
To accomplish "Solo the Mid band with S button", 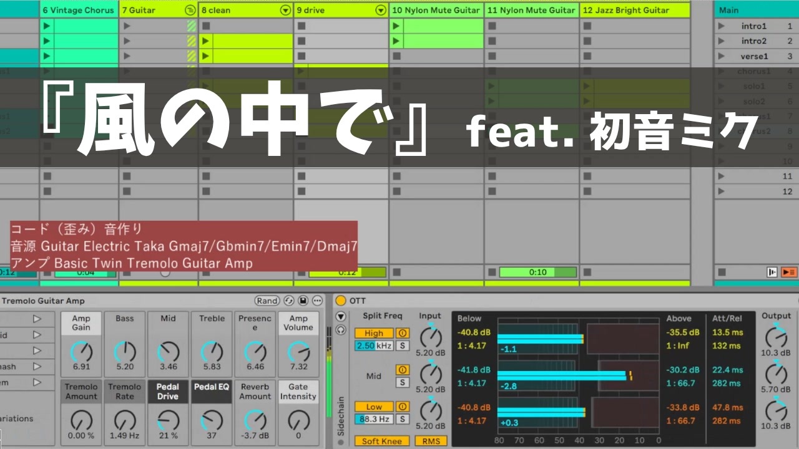I will coord(403,382).
